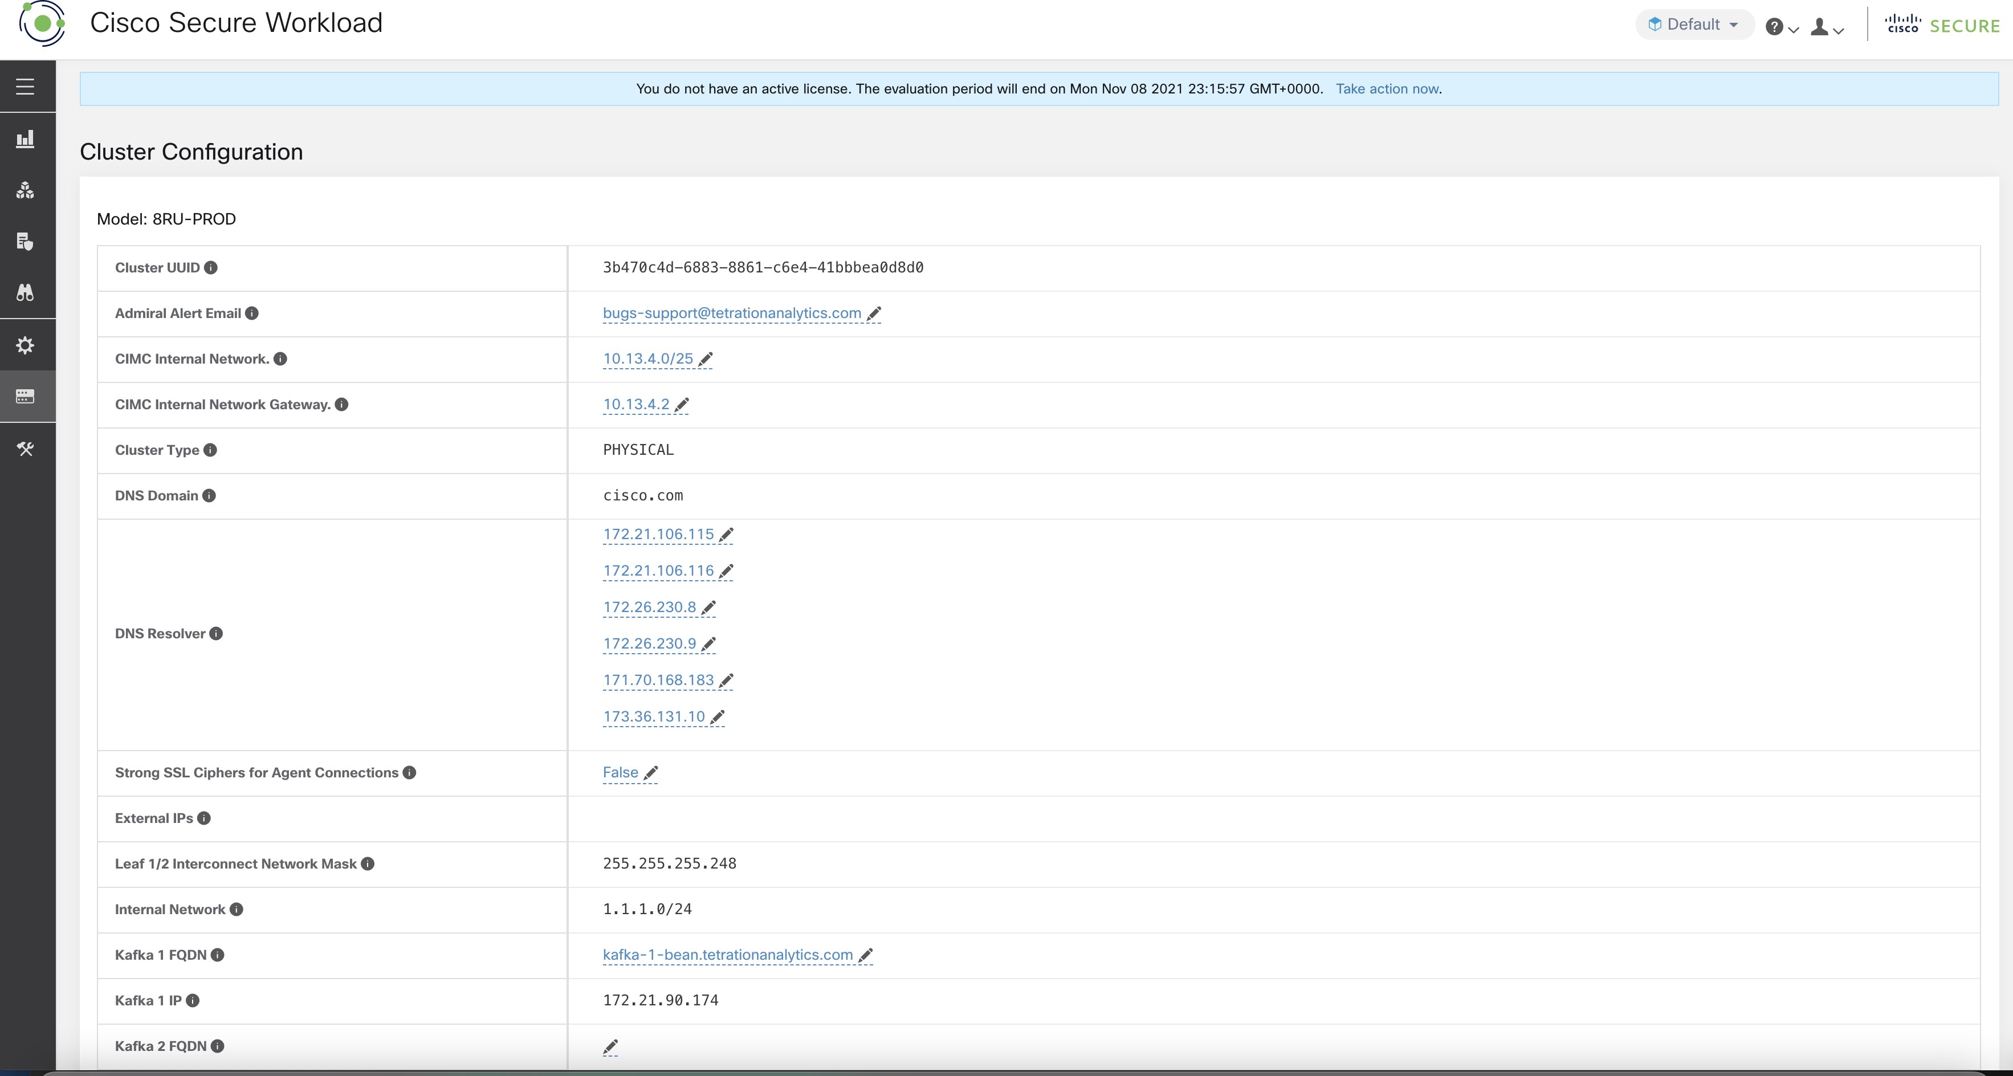Edit DNS resolver 171.70.168.183 pencil icon

click(x=726, y=680)
